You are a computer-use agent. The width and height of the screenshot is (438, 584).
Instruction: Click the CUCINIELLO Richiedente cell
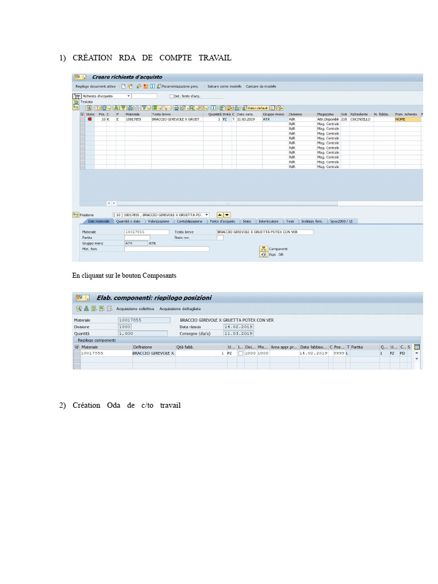coord(361,119)
